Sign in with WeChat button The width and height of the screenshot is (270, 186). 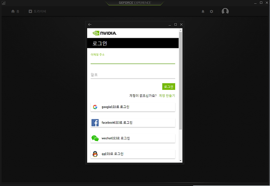(133, 138)
